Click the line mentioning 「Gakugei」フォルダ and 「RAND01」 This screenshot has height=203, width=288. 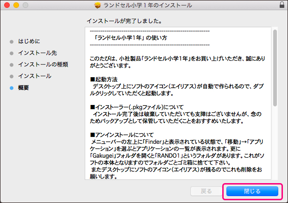(177, 156)
